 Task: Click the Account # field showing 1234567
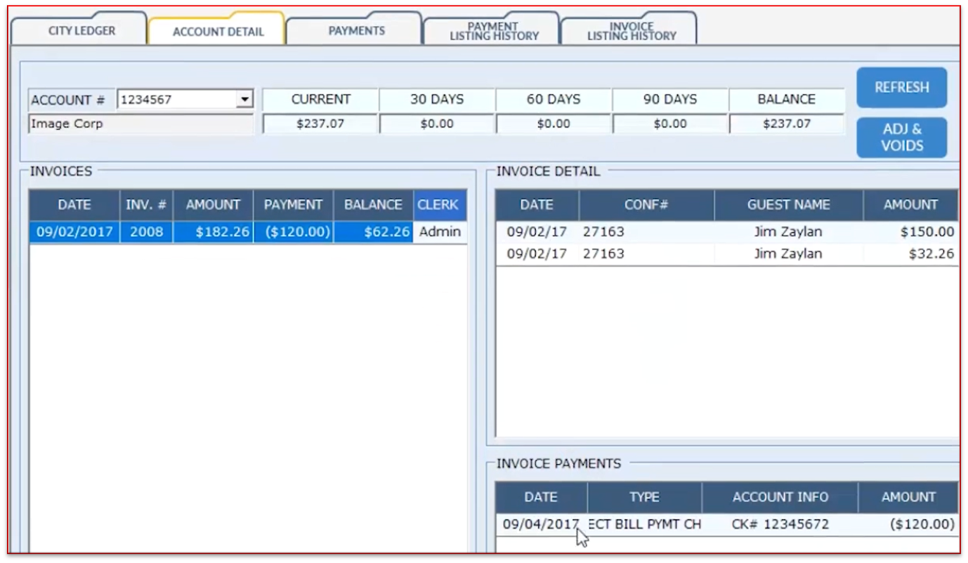click(176, 100)
